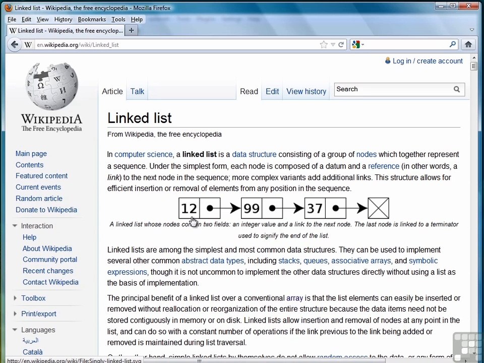Click the Wikipedia search magnifier button
This screenshot has width=484, height=363.
point(457,89)
